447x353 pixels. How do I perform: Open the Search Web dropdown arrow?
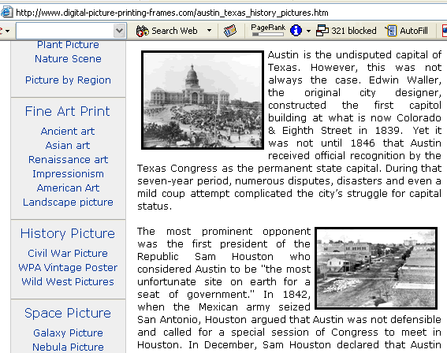pyautogui.click(x=209, y=31)
